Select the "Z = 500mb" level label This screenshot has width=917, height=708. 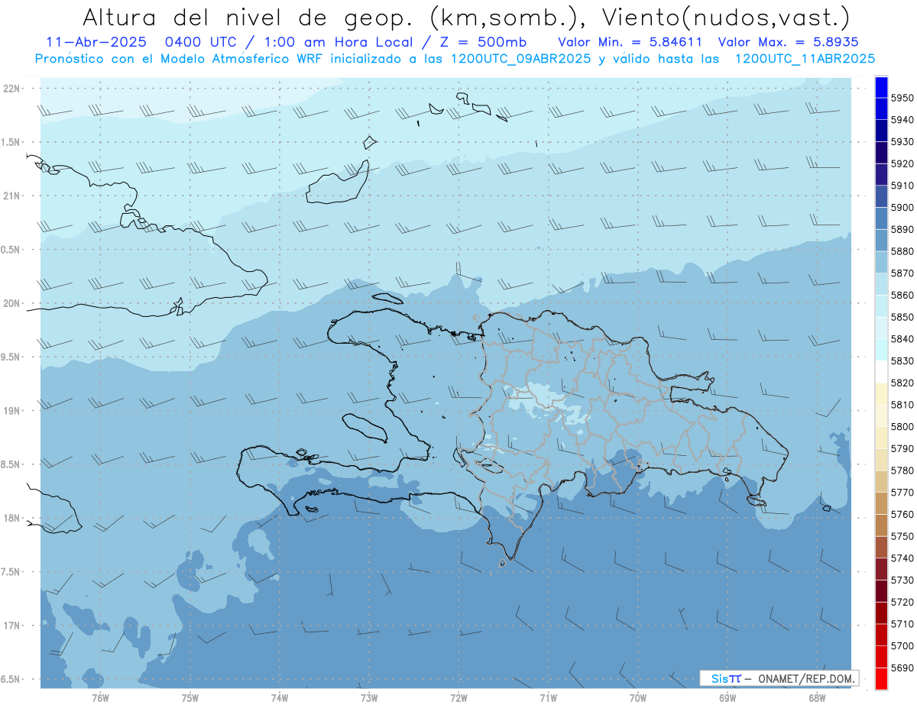pos(481,42)
